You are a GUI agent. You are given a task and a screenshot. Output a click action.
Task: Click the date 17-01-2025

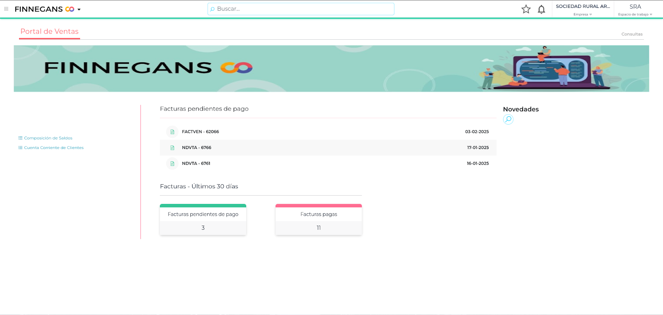(x=478, y=147)
